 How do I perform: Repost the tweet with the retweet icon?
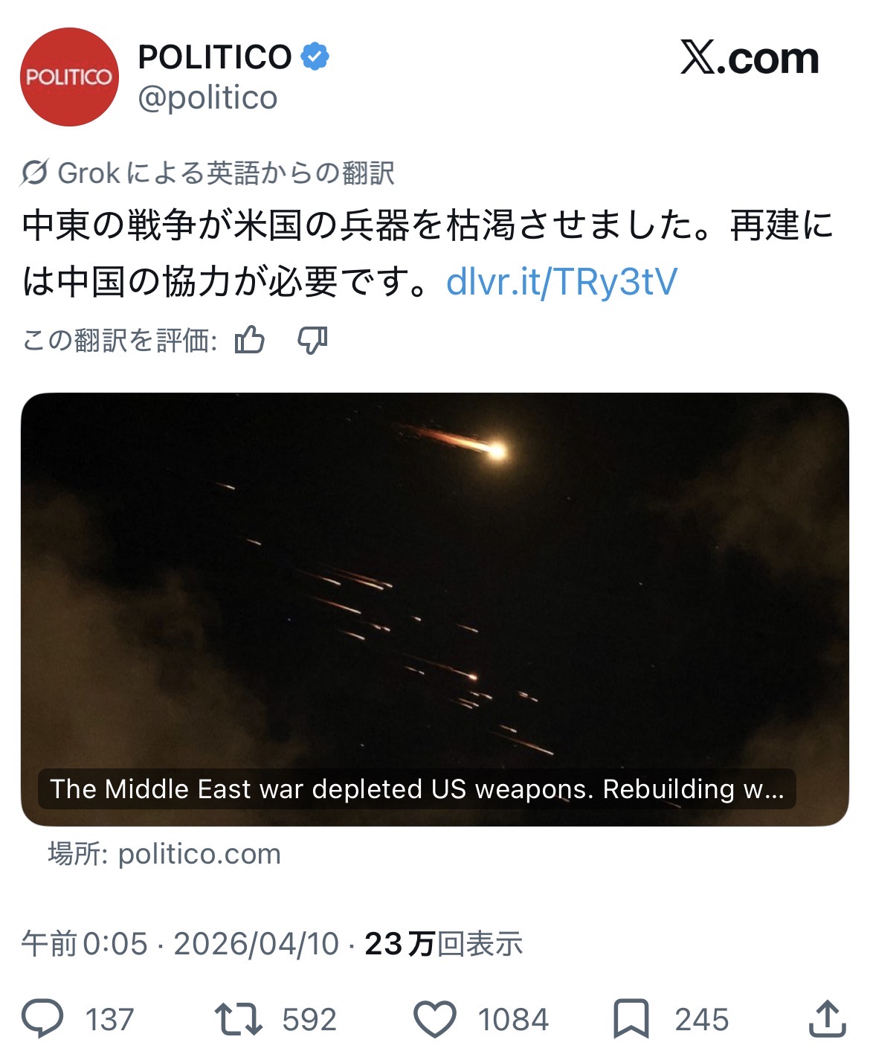[x=238, y=1019]
